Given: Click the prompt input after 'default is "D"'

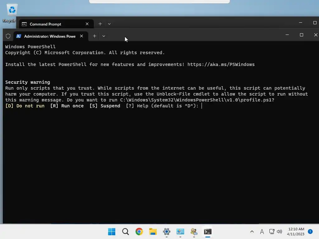Looking at the screenshot, I should tap(202, 106).
